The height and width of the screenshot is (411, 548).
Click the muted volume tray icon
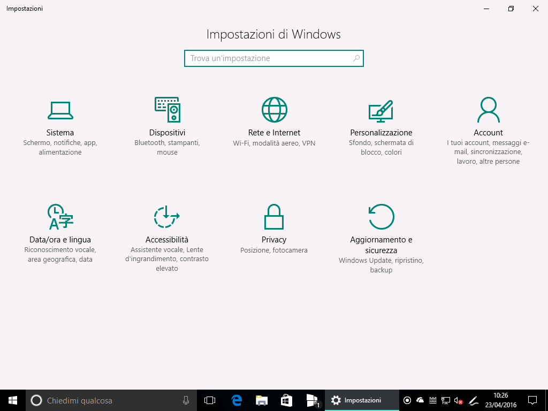459,400
